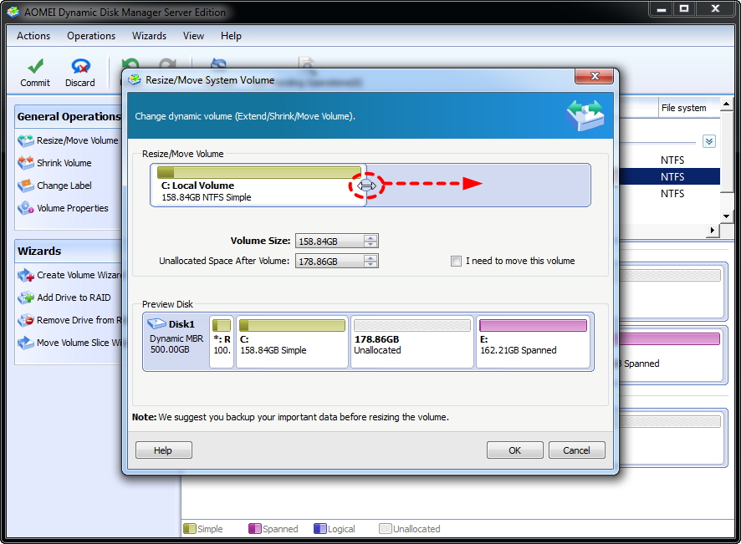This screenshot has height=544, width=741.
Task: Click the volume list scroll right arrow
Action: (x=713, y=230)
